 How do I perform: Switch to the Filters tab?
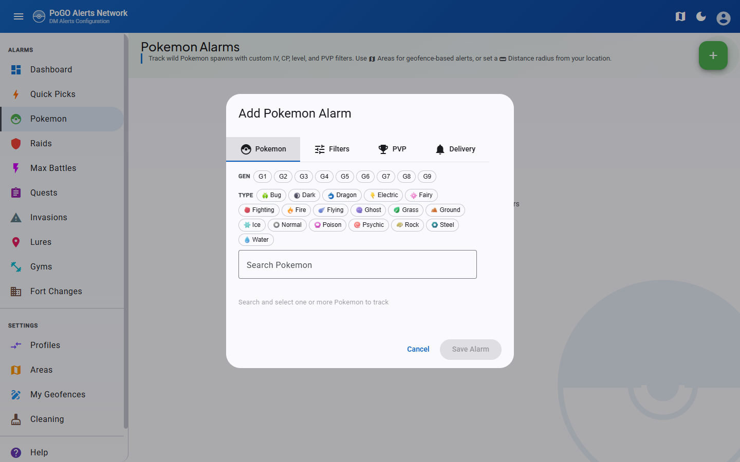pyautogui.click(x=331, y=149)
